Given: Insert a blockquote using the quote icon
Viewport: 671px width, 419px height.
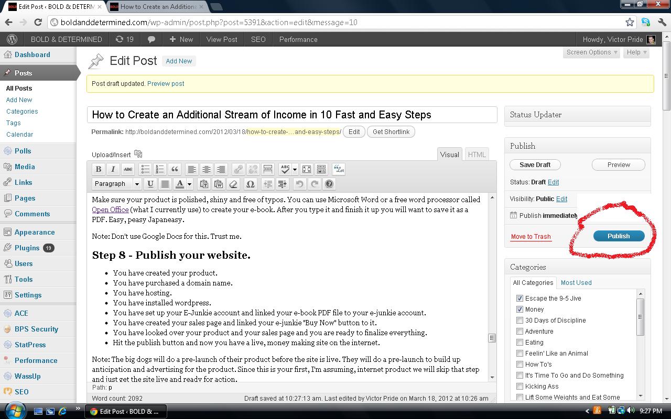Looking at the screenshot, I should coord(175,169).
